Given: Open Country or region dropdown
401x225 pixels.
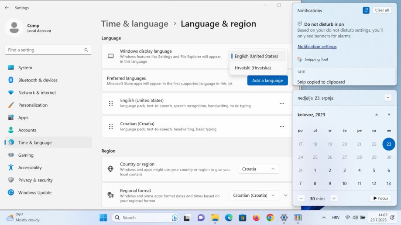Looking at the screenshot, I should pyautogui.click(x=259, y=169).
